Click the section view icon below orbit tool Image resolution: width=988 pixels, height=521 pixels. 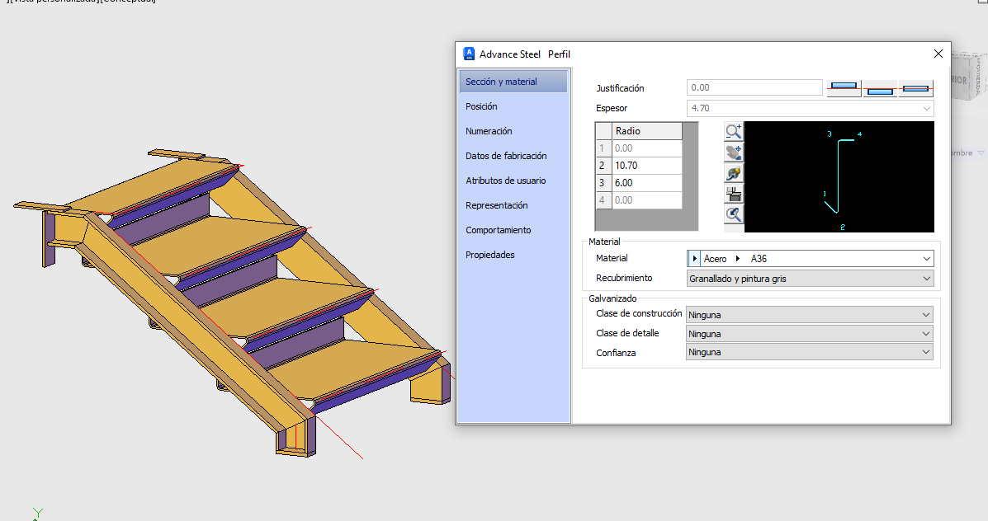click(734, 194)
